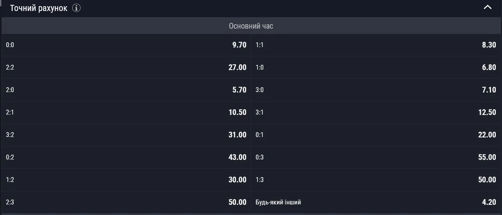The image size is (502, 215).
Task: Click the Основний час header
Action: [251, 26]
